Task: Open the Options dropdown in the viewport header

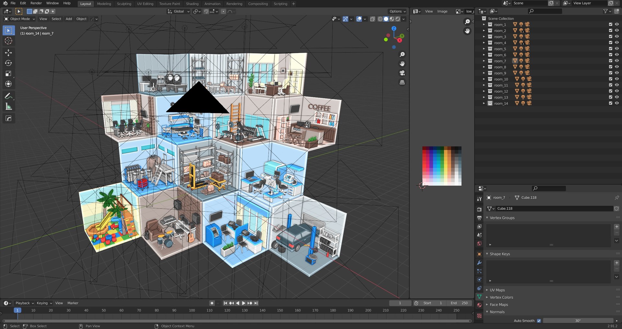Action: tap(397, 11)
